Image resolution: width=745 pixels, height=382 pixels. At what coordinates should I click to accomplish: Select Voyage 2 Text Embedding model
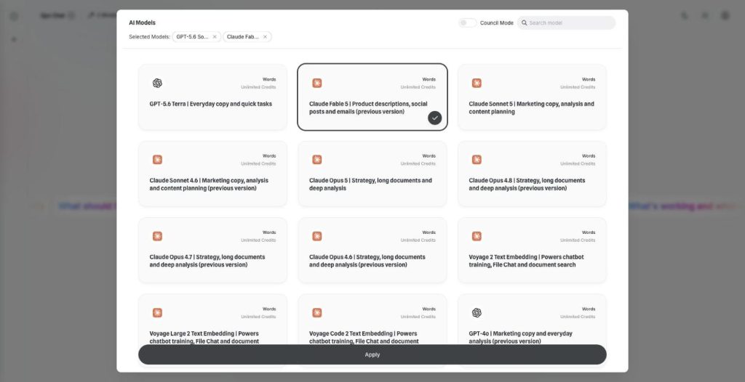[532, 250]
